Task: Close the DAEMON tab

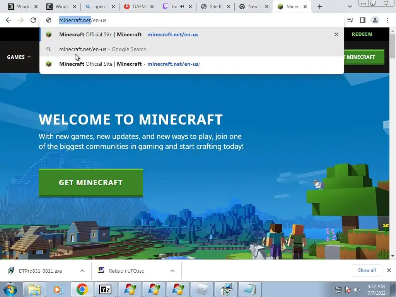Action: click(x=152, y=7)
